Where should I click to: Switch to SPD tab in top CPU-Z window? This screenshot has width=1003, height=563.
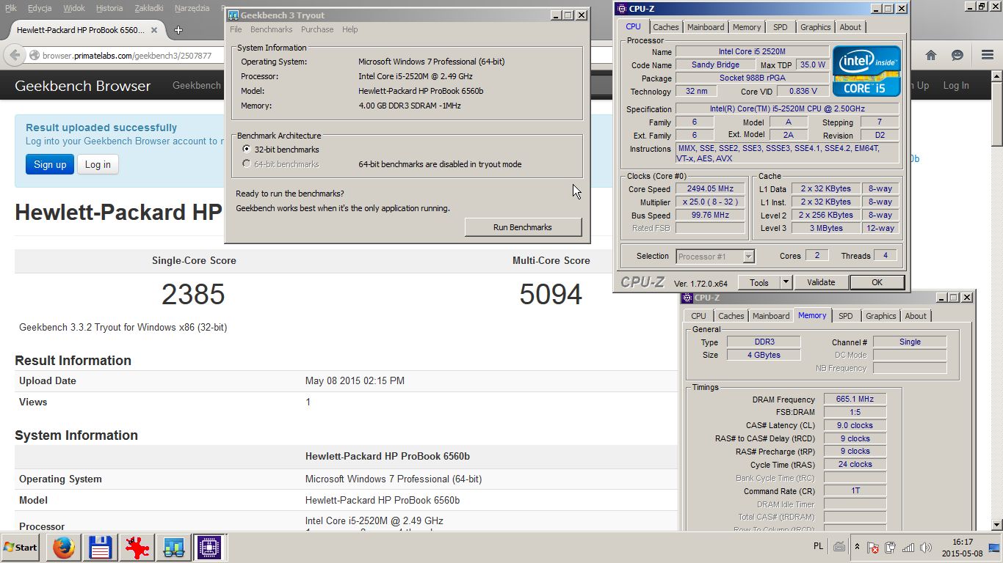tap(780, 27)
